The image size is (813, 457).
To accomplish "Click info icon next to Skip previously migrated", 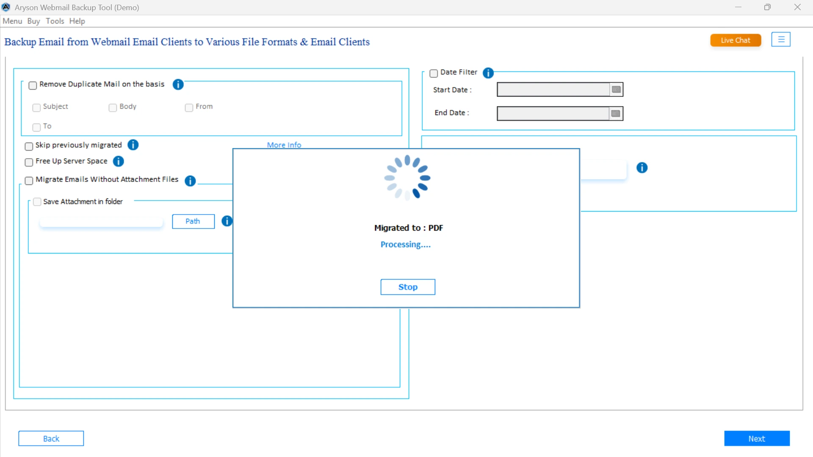I will [x=133, y=145].
